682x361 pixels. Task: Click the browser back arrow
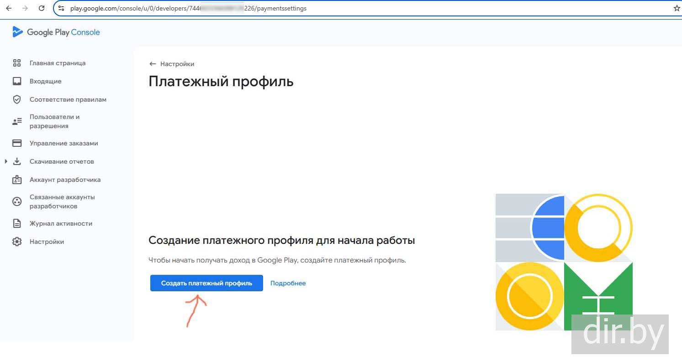point(9,8)
